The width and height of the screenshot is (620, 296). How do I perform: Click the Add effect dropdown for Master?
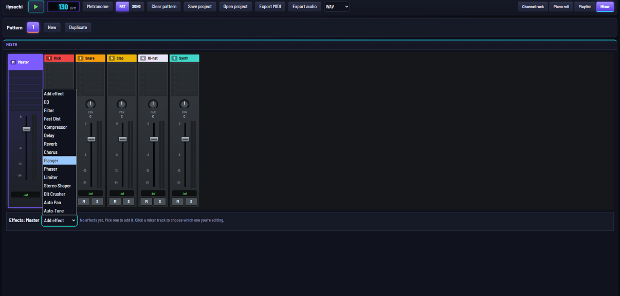[60, 221]
